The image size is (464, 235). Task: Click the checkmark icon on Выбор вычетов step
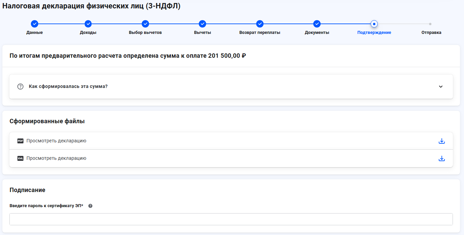tap(145, 23)
